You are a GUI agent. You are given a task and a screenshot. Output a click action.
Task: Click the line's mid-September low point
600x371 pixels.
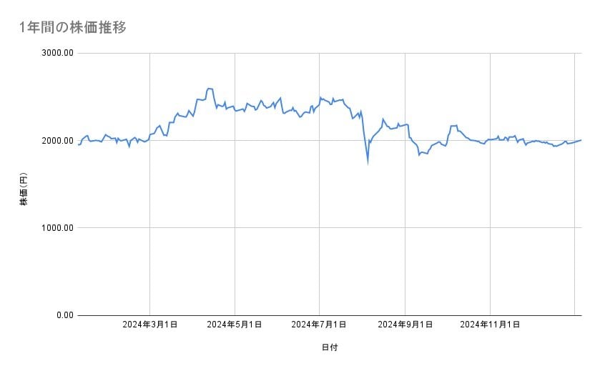(x=419, y=154)
